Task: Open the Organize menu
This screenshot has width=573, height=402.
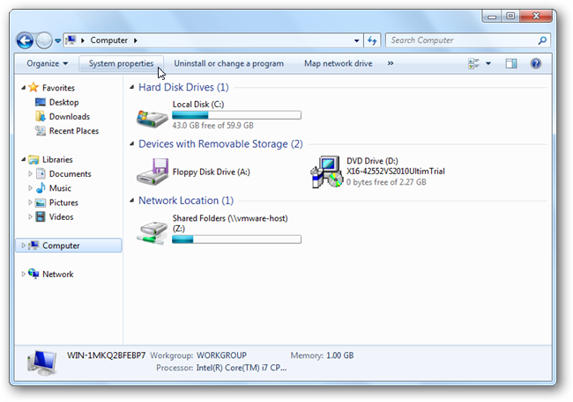Action: [x=47, y=63]
